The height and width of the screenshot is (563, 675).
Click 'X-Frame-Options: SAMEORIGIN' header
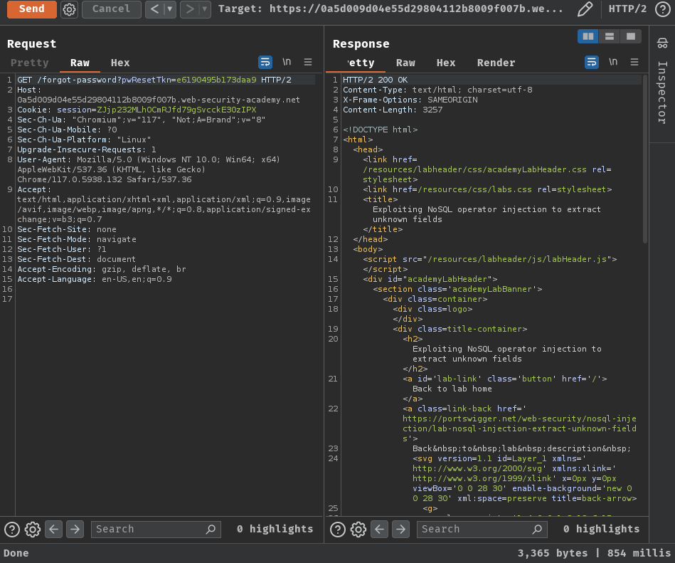click(x=410, y=100)
